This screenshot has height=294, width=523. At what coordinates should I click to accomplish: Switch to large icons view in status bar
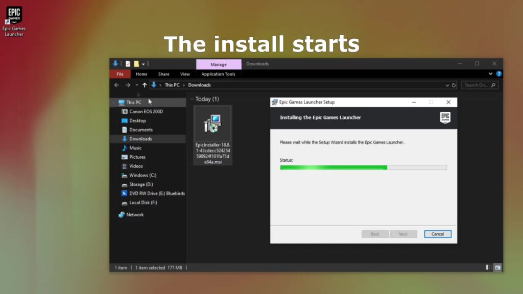click(497, 267)
